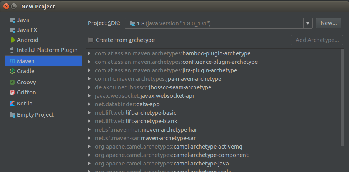Click the green Groovy icon

12,82
